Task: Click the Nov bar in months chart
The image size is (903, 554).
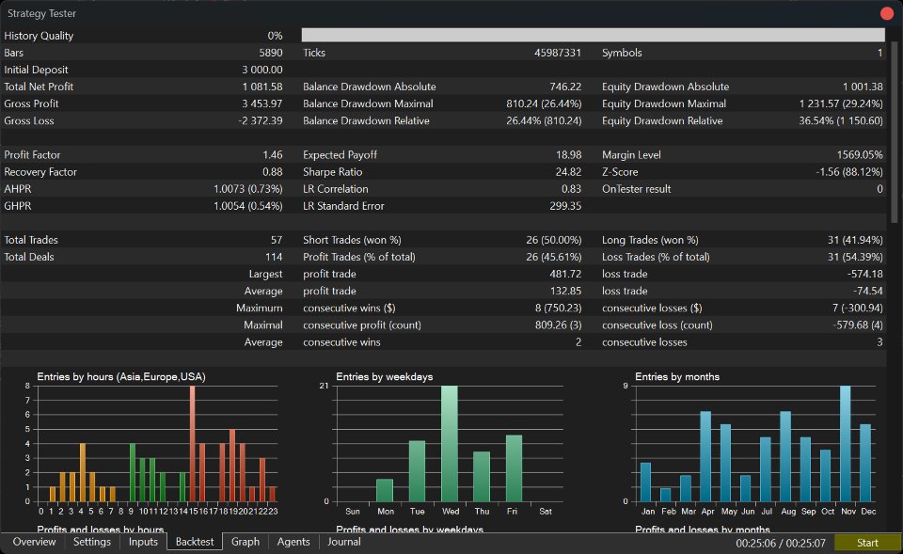Action: point(846,443)
